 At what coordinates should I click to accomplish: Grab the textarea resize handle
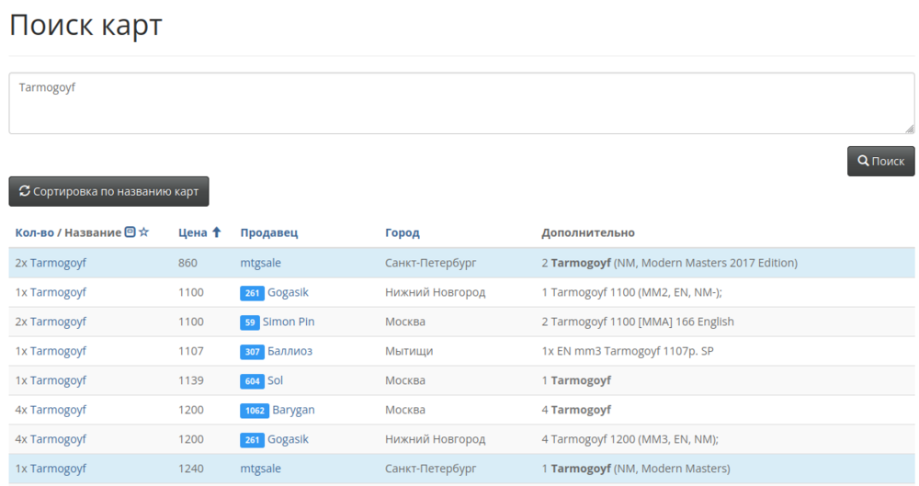coord(910,130)
